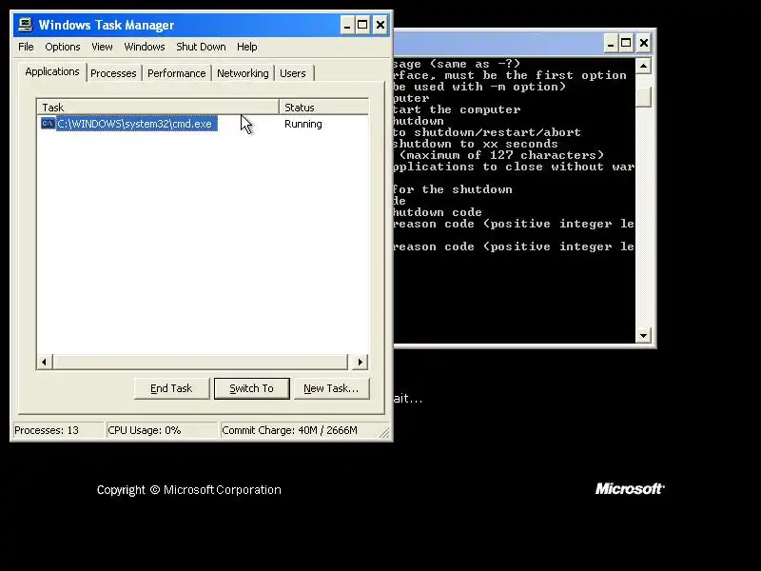
Task: Click the Task Manager title bar icon
Action: 26,25
